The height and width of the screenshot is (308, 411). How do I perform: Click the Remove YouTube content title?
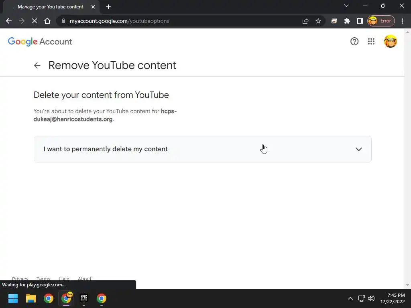pyautogui.click(x=112, y=65)
